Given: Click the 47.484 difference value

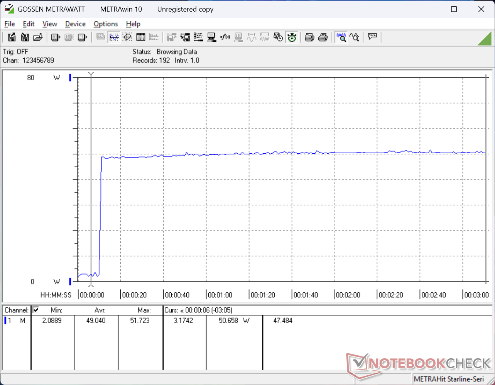Looking at the screenshot, I should coord(283,320).
